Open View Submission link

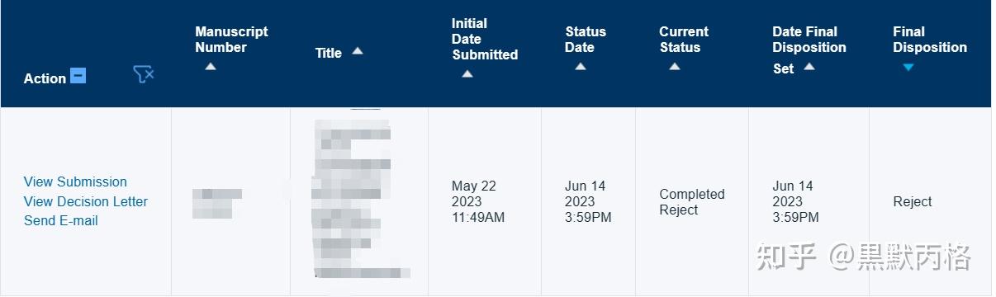pos(75,181)
